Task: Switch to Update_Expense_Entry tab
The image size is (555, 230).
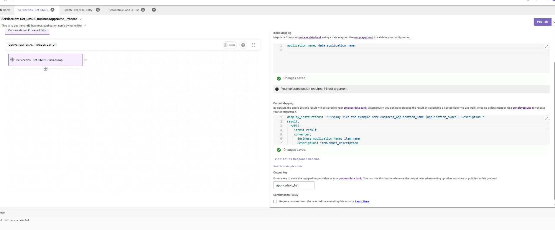Action: click(x=78, y=10)
